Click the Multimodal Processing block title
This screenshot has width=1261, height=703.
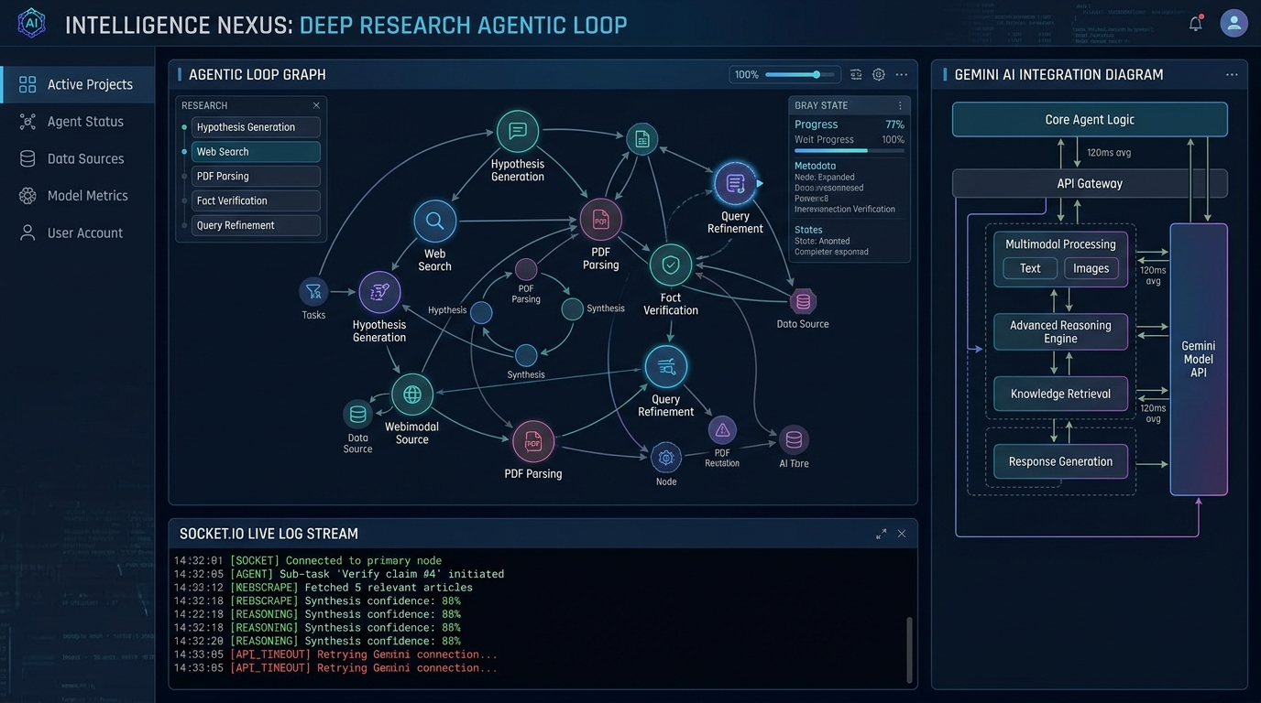coord(1060,244)
